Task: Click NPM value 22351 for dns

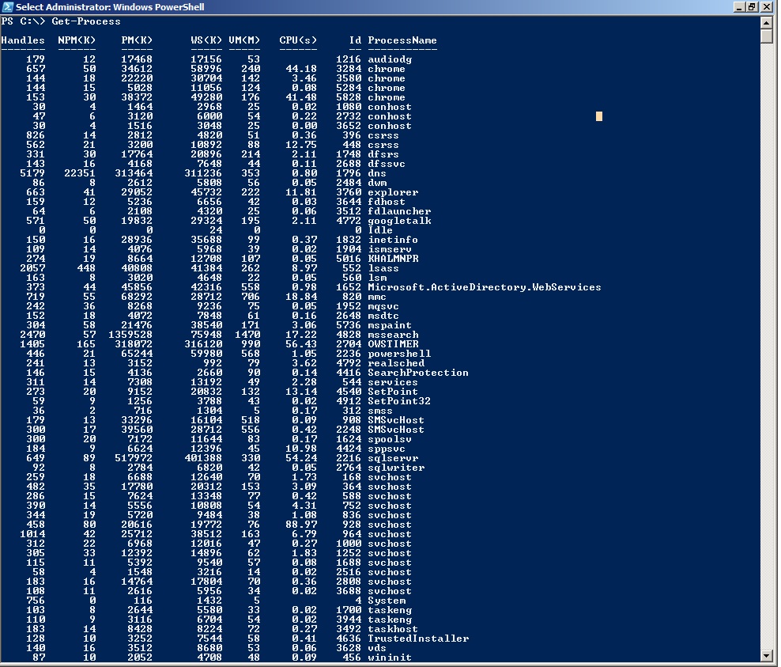Action: point(80,173)
